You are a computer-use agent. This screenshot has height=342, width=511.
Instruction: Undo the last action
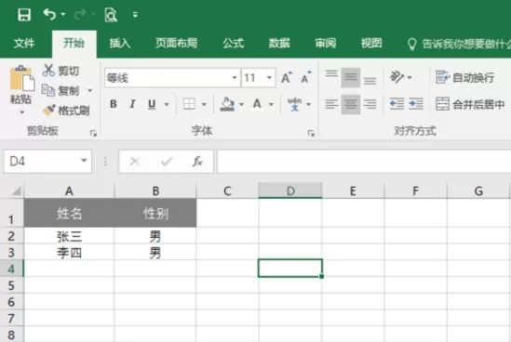[x=49, y=14]
